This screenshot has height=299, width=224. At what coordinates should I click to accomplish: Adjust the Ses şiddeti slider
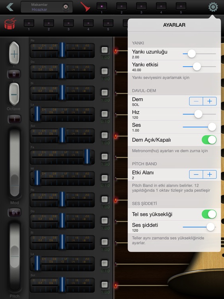tap(199, 227)
